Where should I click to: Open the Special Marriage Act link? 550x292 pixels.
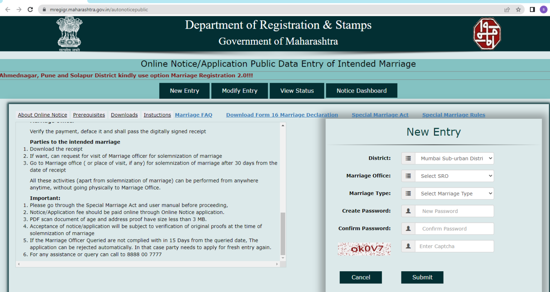tap(380, 115)
